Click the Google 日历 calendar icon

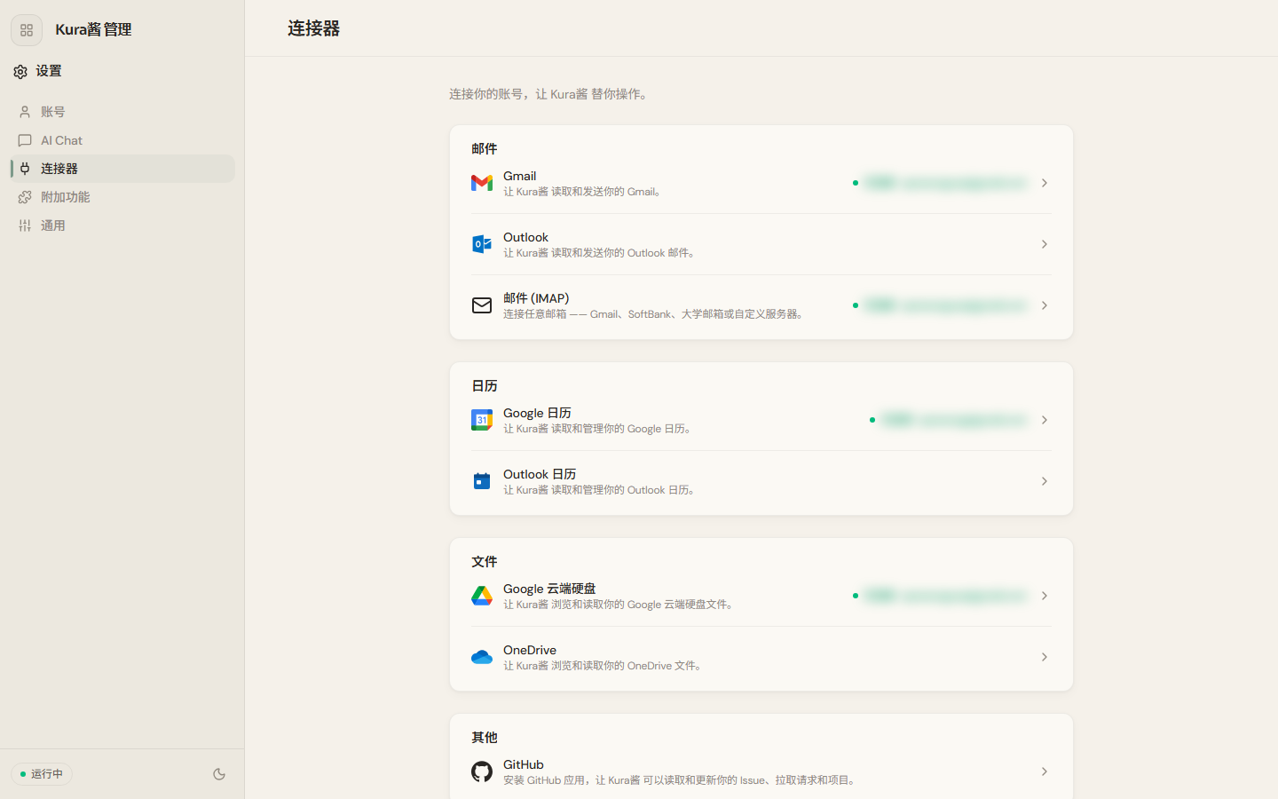coord(482,420)
